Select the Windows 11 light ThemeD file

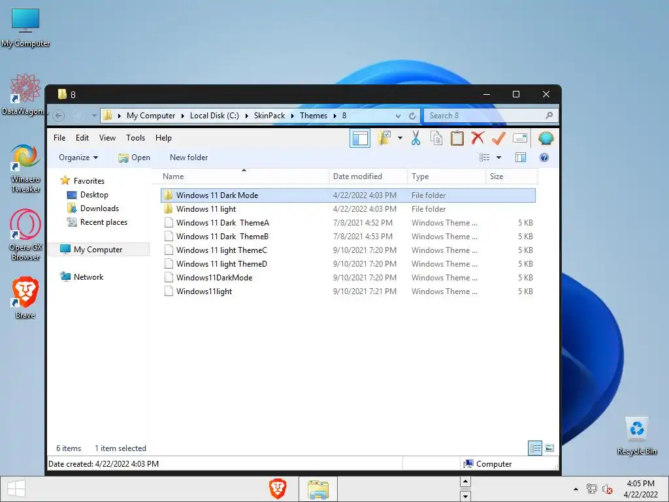[348, 263]
